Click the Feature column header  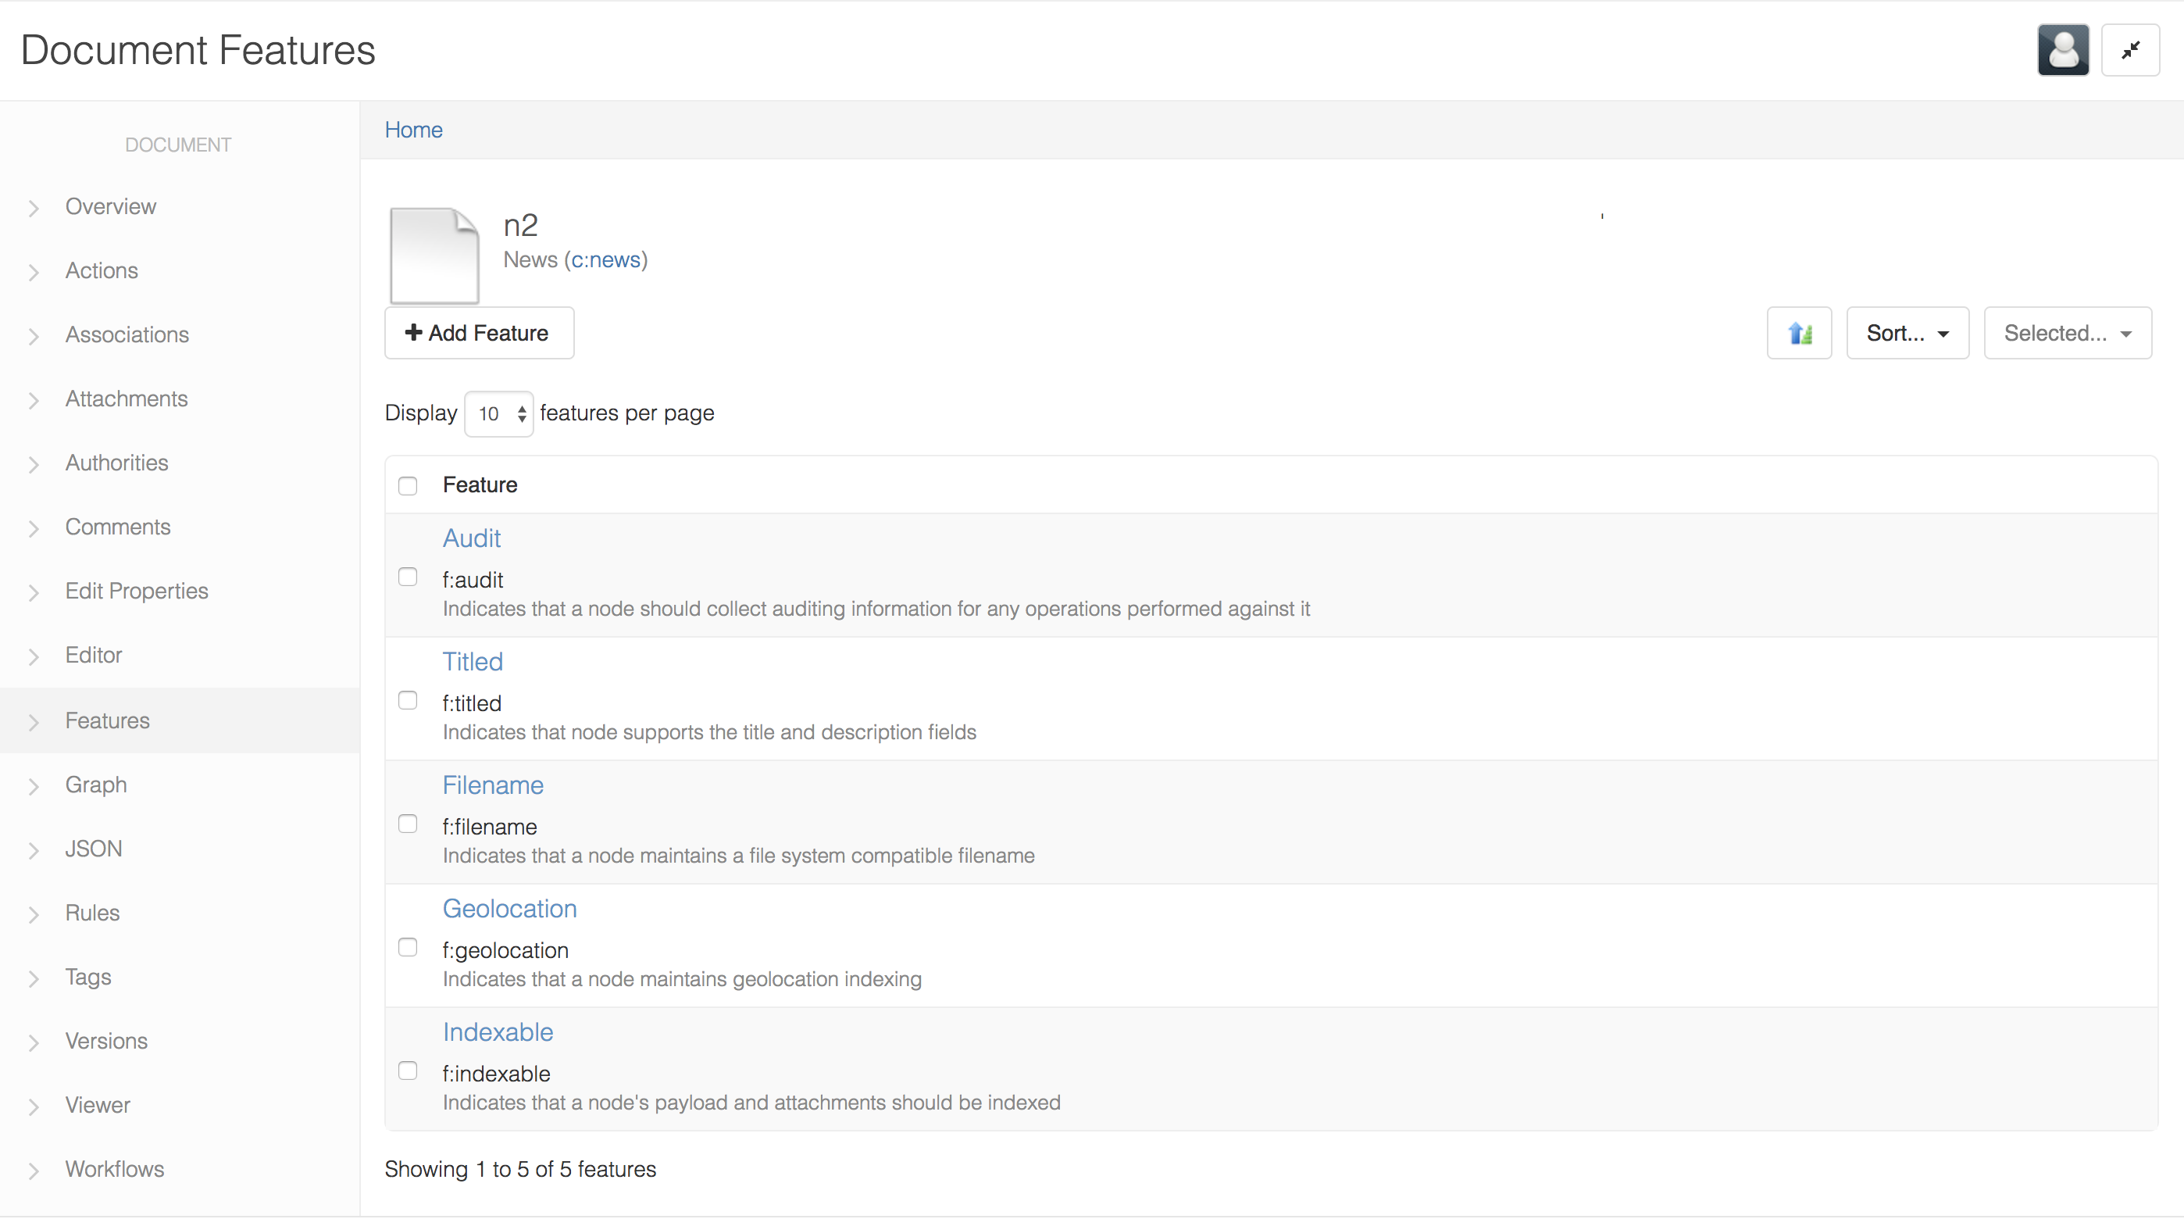coord(480,484)
